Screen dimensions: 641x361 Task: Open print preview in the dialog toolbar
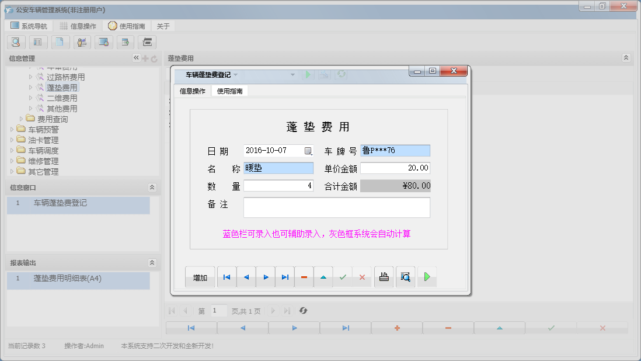coord(405,276)
